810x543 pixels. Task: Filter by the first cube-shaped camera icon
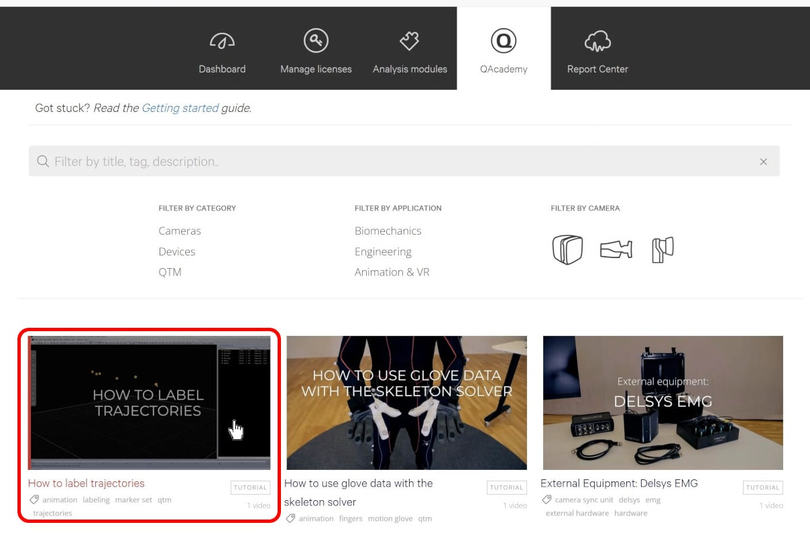[567, 250]
